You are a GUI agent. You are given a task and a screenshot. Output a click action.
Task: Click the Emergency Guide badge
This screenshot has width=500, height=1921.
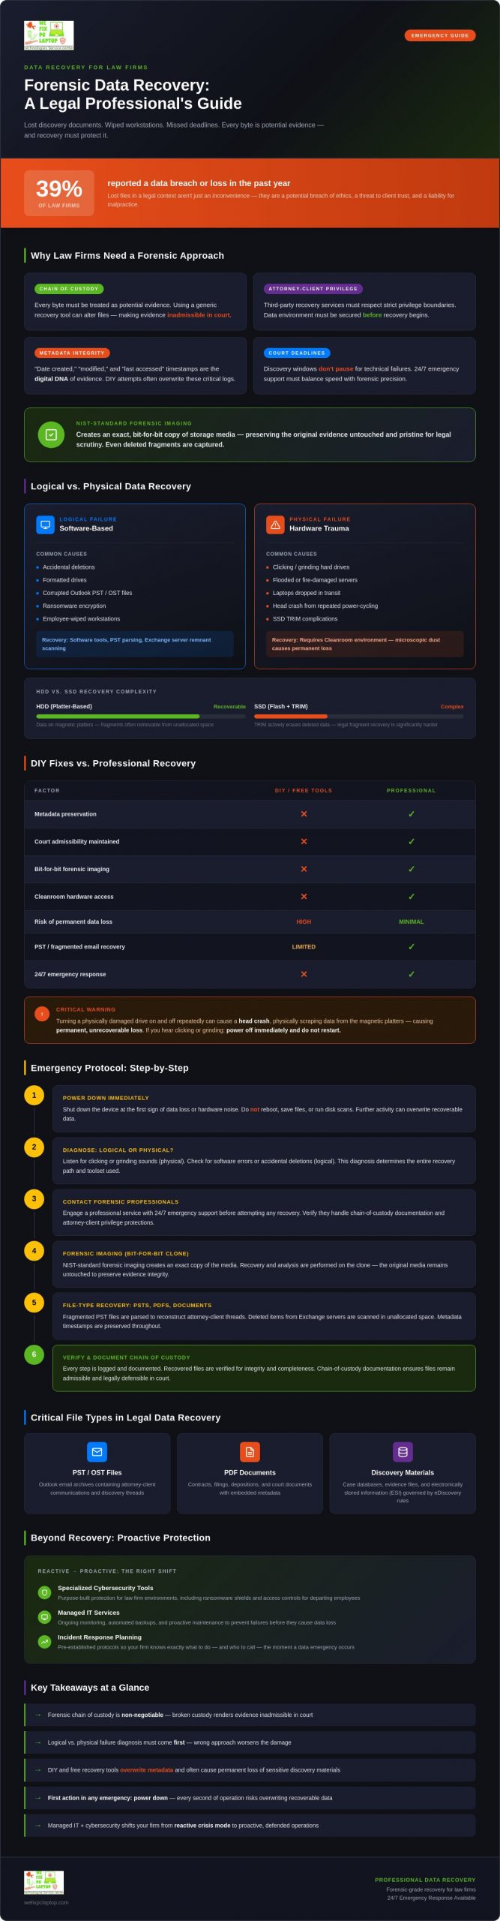tap(439, 35)
